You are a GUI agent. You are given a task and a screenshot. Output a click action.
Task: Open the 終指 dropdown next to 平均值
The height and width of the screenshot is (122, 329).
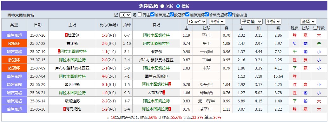(x=273, y=22)
